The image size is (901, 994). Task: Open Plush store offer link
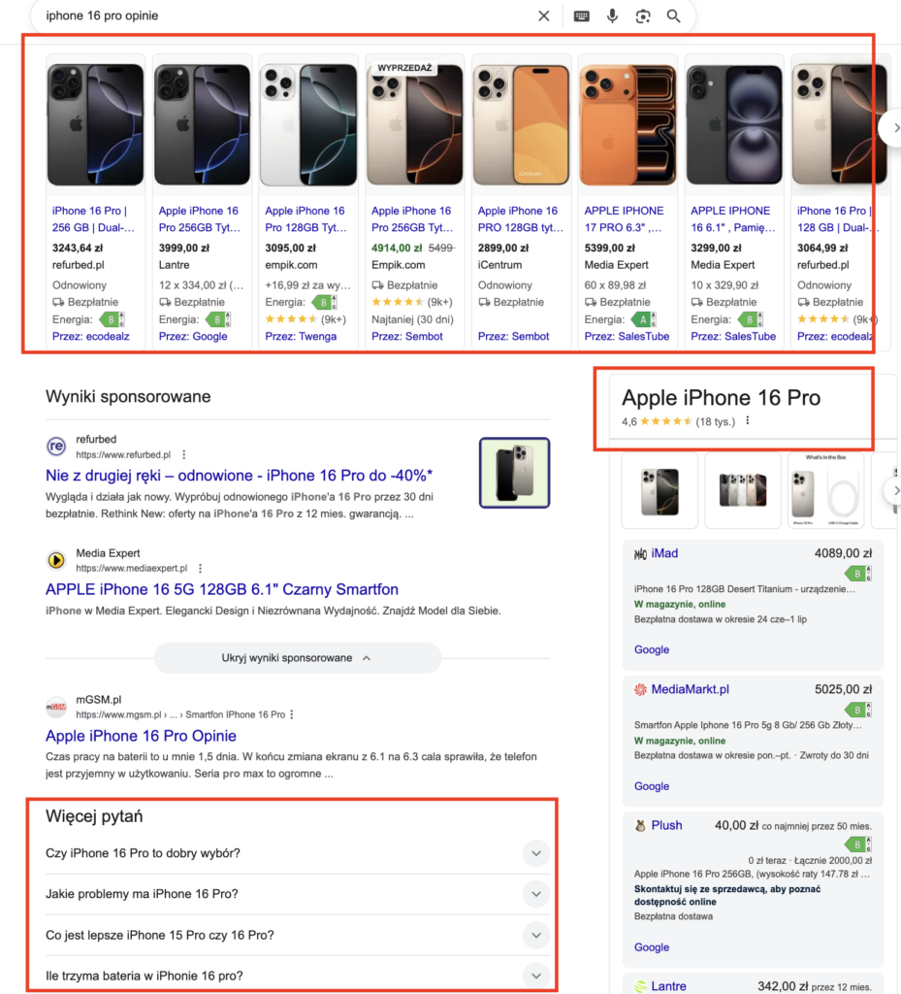pyautogui.click(x=666, y=825)
